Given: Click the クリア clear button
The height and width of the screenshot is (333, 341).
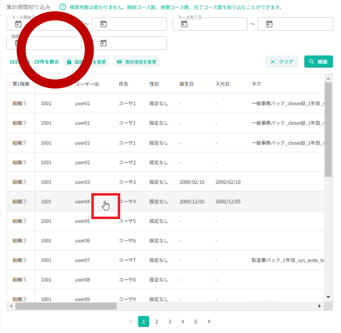Looking at the screenshot, I should (x=281, y=62).
